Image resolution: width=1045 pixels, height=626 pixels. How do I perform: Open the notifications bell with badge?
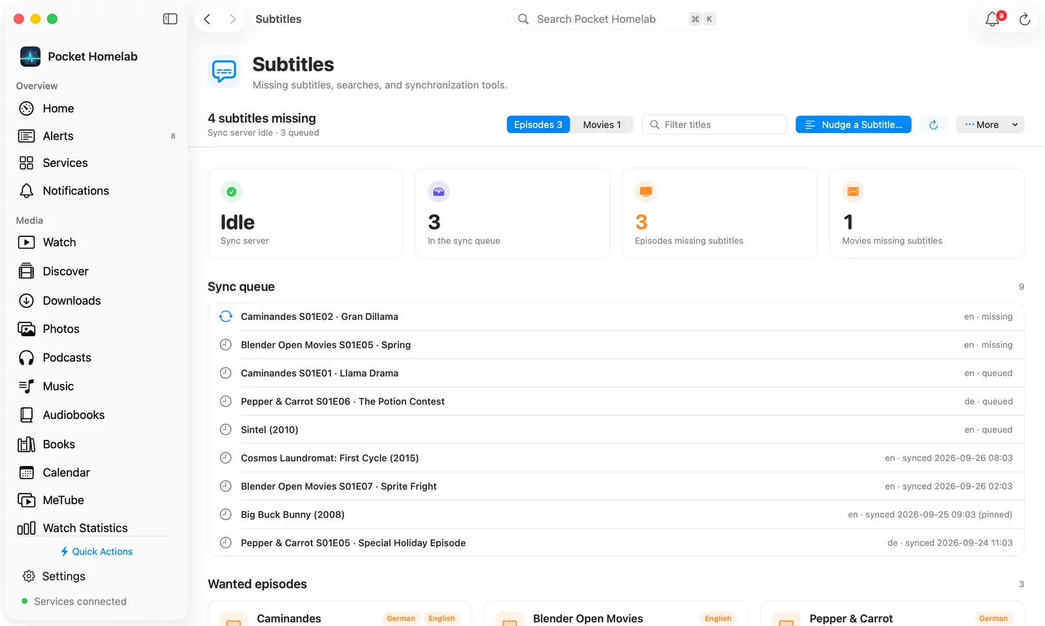993,19
